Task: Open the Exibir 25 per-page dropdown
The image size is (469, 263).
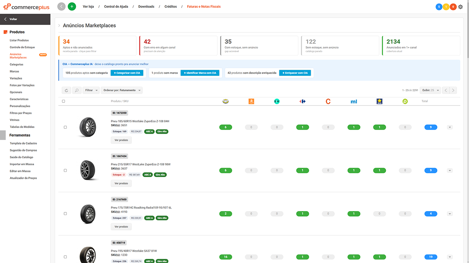Action: point(430,90)
